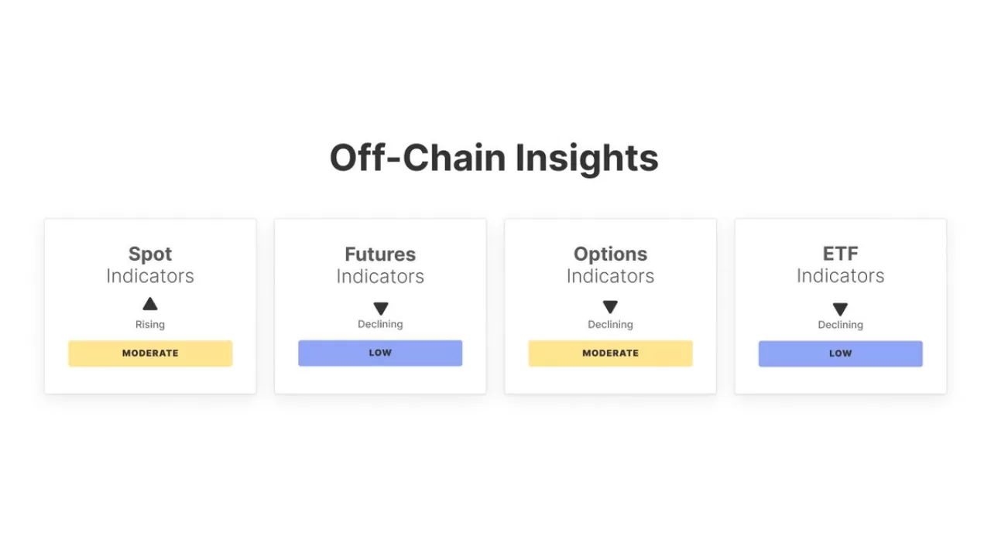
Task: Click the Declining label on ETF card
Action: tap(840, 326)
